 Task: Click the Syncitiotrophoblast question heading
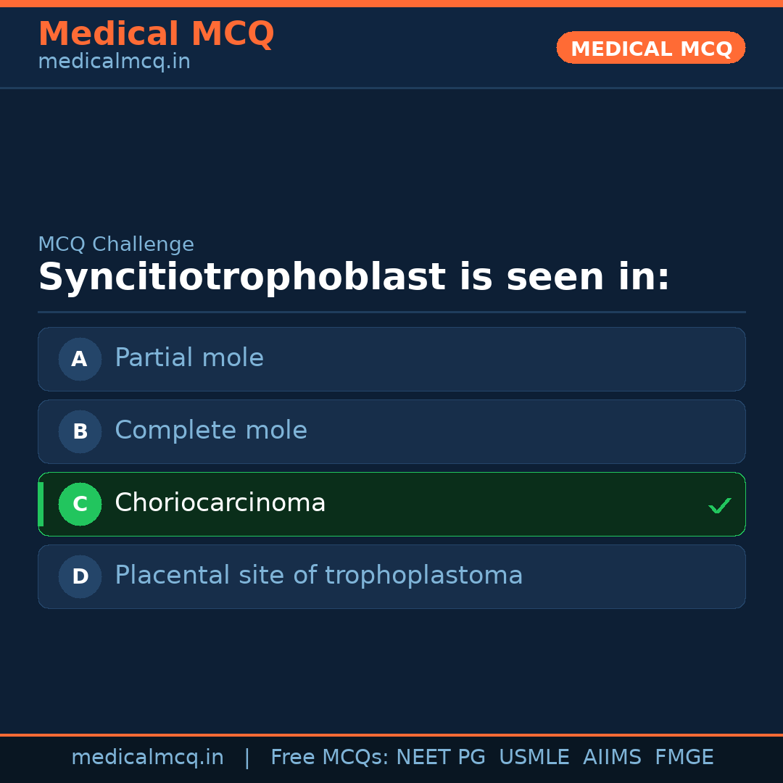pos(354,278)
